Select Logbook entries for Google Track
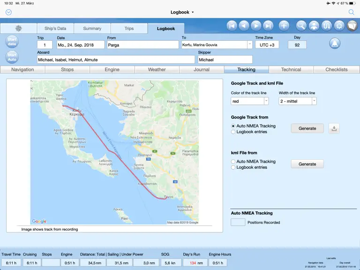The image size is (360, 270). [233, 132]
